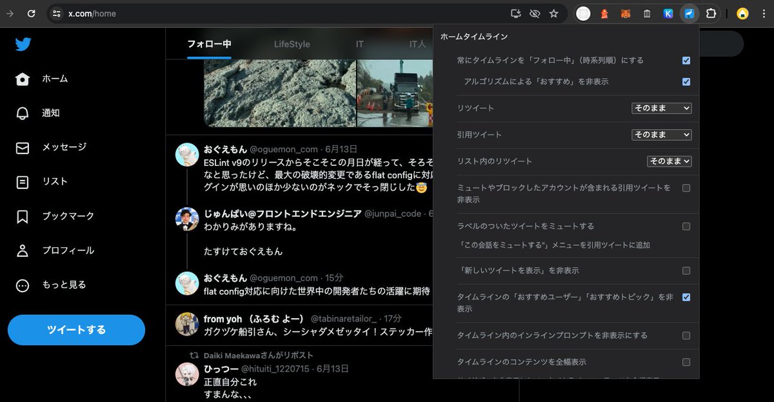The height and width of the screenshot is (402, 774).
Task: Open the Kaikas K extension icon
Action: [x=668, y=13]
